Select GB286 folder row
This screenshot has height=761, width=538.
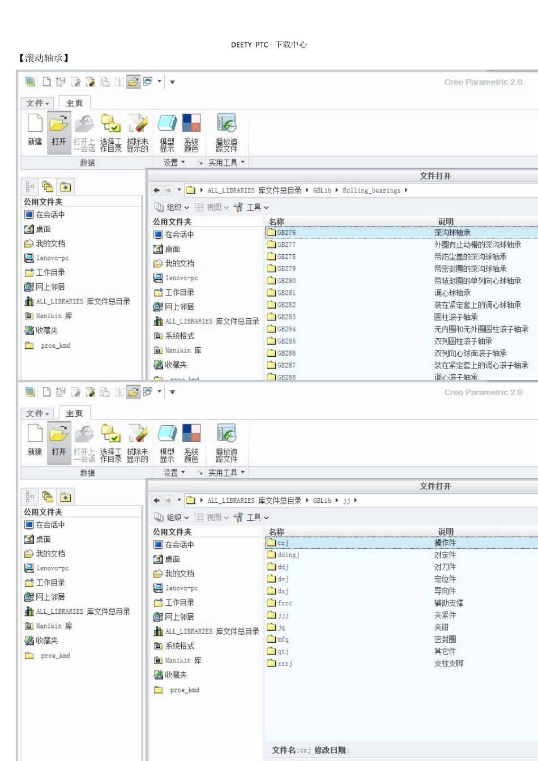pos(402,353)
